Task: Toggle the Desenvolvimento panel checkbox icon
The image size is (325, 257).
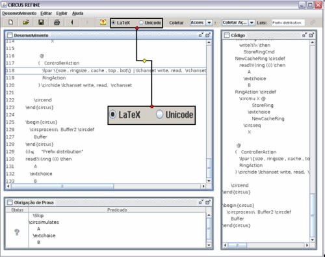Action: (x=10, y=35)
